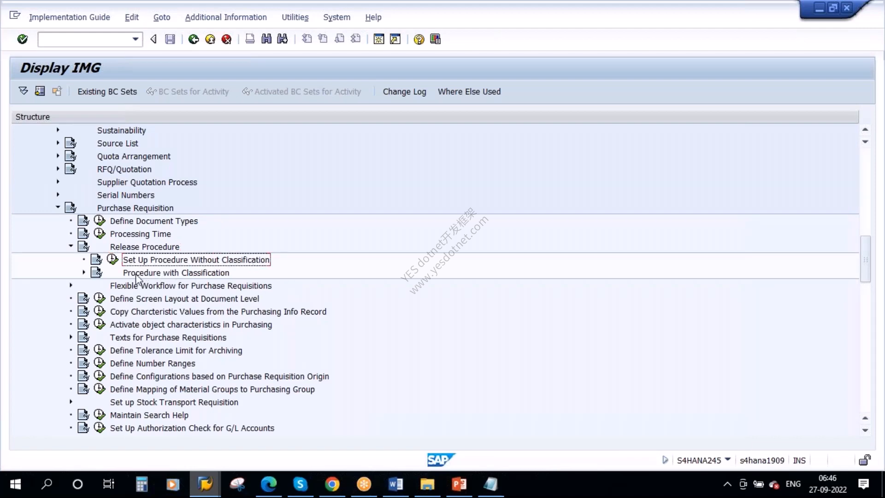Expand the Quota Arrangement node
This screenshot has height=498, width=885.
(x=58, y=155)
